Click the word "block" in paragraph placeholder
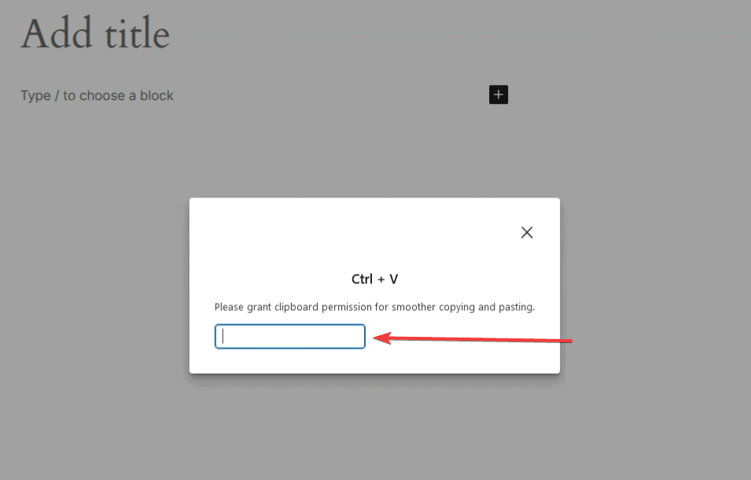This screenshot has width=751, height=480. pos(156,95)
